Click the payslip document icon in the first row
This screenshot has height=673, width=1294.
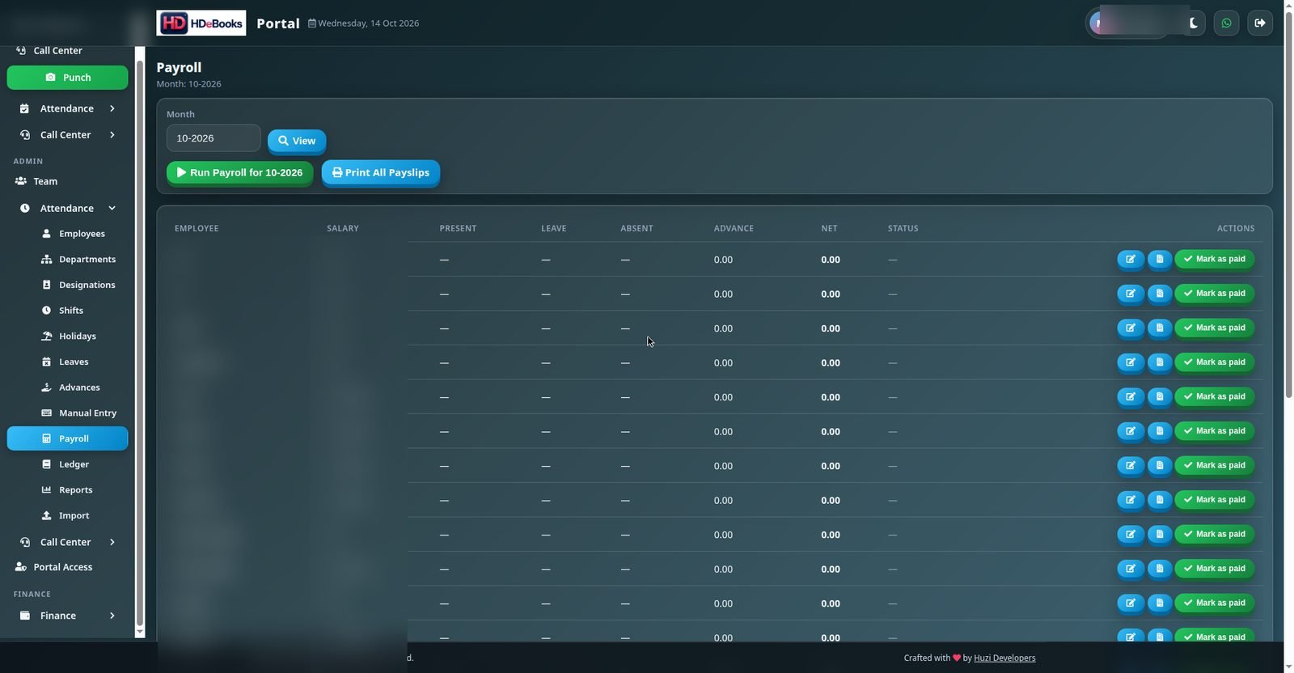coord(1160,260)
